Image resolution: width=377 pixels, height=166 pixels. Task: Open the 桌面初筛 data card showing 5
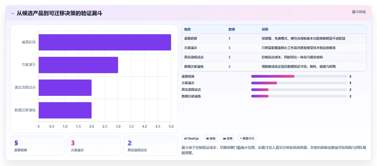point(37,146)
